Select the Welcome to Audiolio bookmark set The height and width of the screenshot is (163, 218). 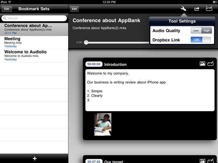tap(34, 56)
